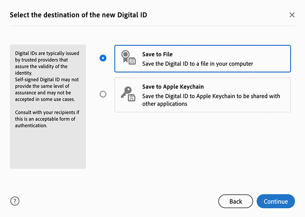
Task: Click the "shared with other applications" description text
Action: coord(211,100)
